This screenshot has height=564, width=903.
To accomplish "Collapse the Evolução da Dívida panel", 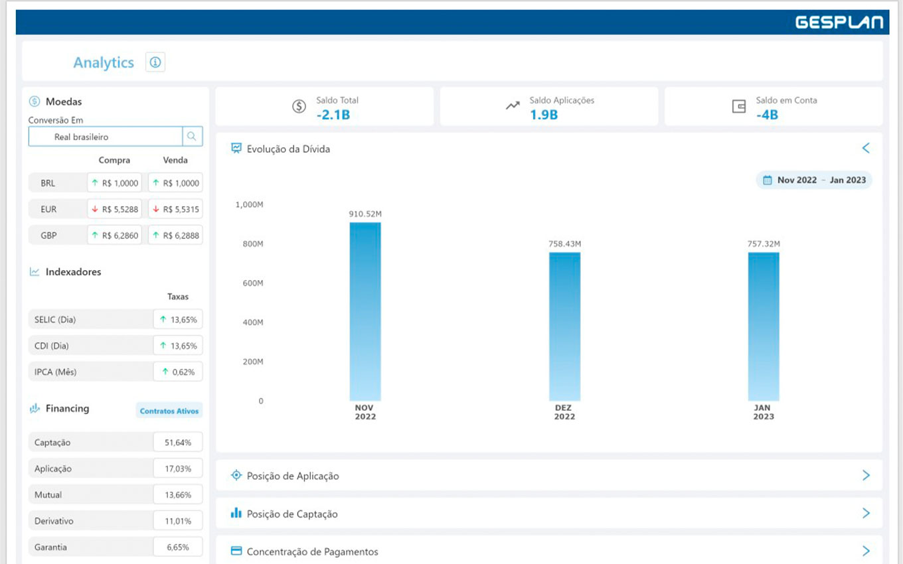I will click(x=865, y=148).
